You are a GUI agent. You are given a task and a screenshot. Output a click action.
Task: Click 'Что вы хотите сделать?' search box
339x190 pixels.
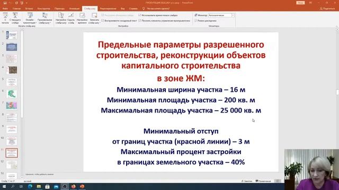coord(158,8)
